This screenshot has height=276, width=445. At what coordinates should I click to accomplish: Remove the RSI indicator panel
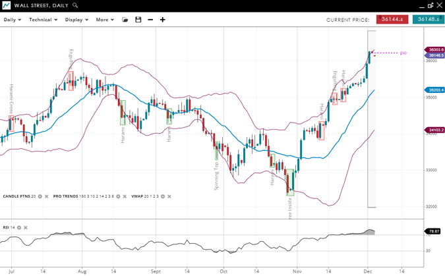(26, 227)
